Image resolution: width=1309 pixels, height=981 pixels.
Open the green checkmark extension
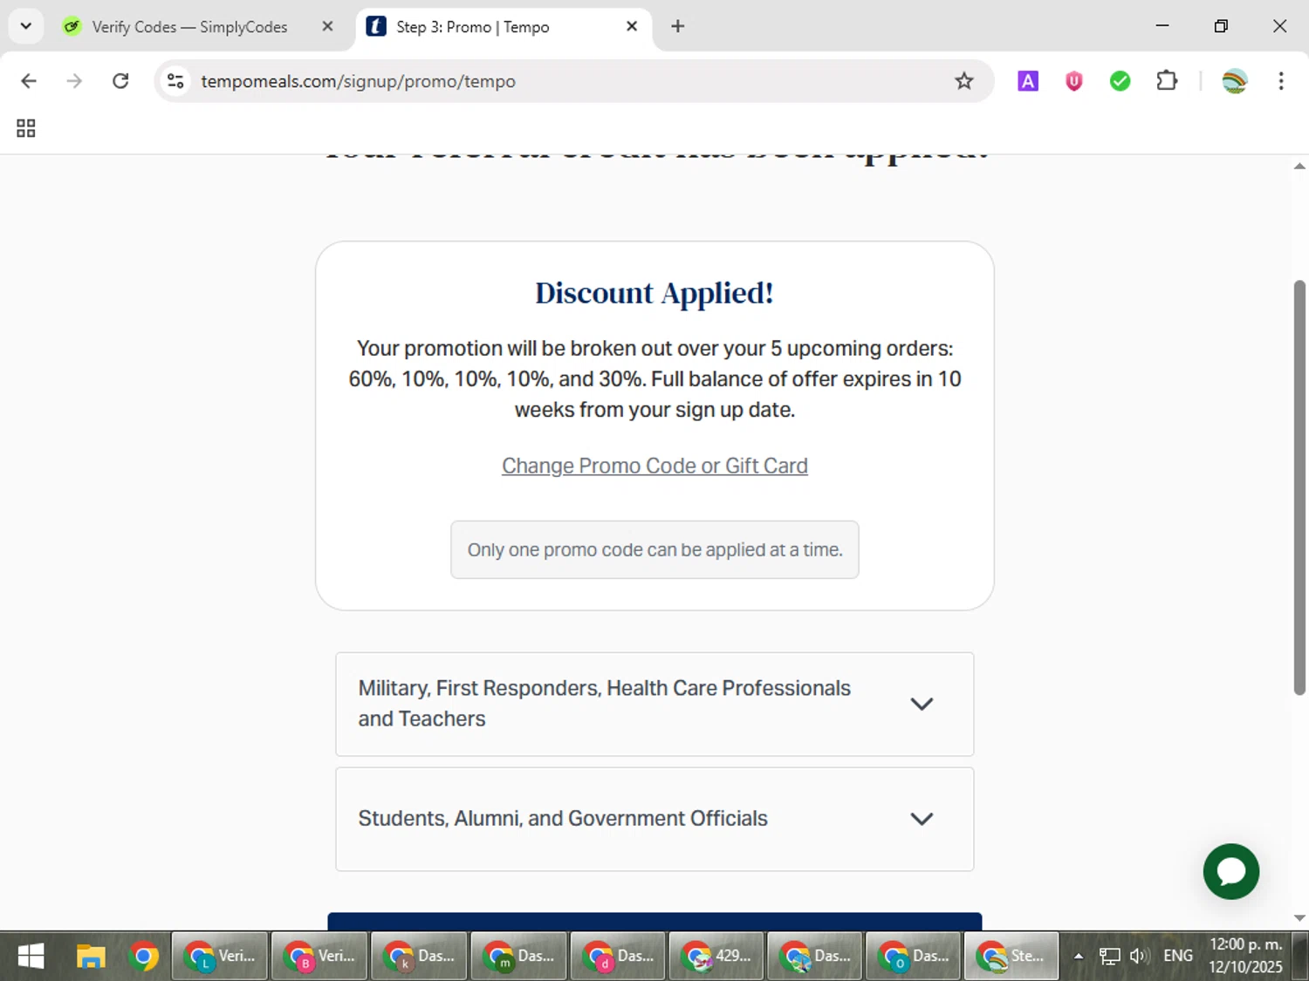(x=1120, y=81)
